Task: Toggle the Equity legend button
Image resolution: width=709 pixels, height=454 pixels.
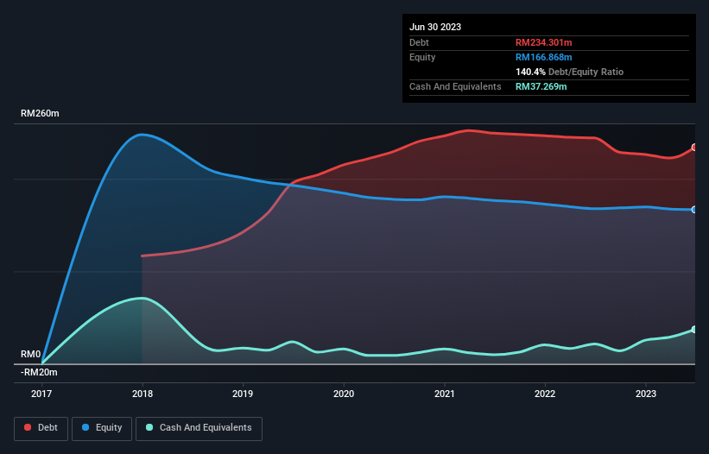Action: pos(102,428)
